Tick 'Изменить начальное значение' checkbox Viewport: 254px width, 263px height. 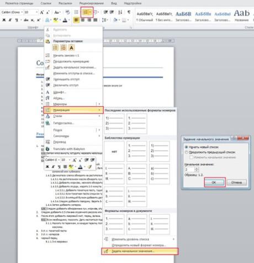point(191,157)
